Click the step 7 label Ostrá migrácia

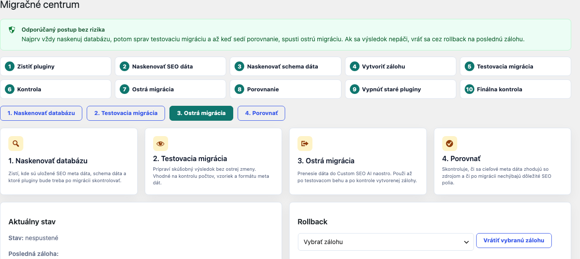click(153, 89)
